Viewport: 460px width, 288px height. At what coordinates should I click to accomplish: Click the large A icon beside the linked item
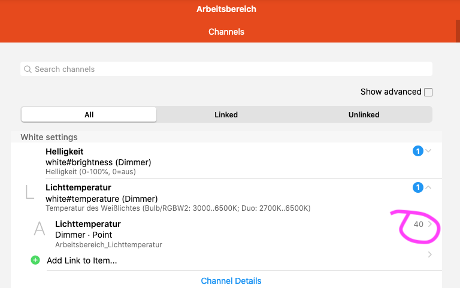point(39,229)
